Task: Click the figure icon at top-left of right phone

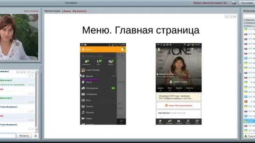Action: [159, 49]
